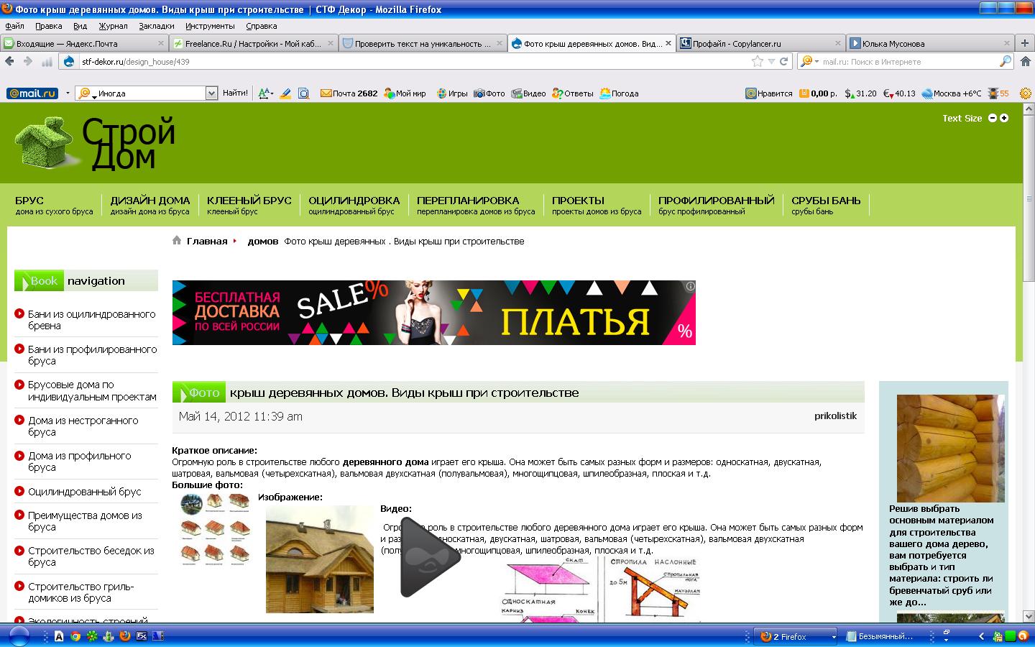The height and width of the screenshot is (647, 1035).
Task: Switch to Профайл - Copylancer.ru tab
Action: coord(761,43)
